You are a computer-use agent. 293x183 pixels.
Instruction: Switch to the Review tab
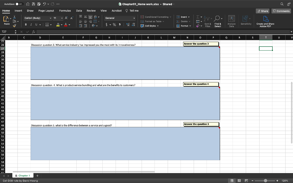click(x=91, y=11)
